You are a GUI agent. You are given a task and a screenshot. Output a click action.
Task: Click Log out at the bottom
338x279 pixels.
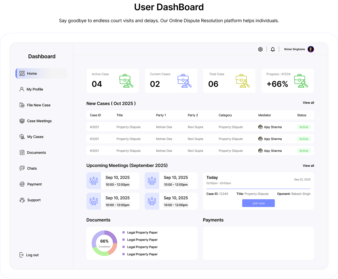coord(29,255)
